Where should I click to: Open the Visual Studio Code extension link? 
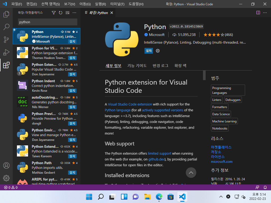tap(130, 104)
